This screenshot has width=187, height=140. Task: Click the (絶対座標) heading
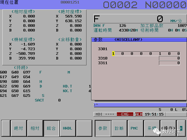click(70, 12)
